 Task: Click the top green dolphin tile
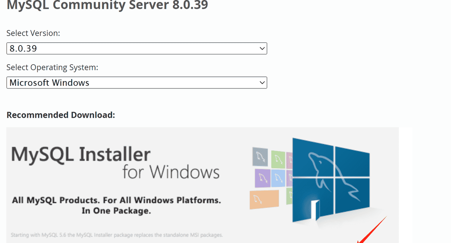278,159
